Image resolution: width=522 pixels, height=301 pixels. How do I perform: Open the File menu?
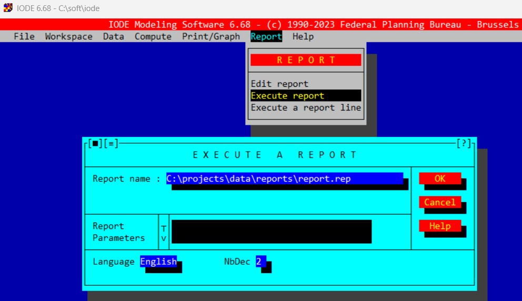coord(24,37)
